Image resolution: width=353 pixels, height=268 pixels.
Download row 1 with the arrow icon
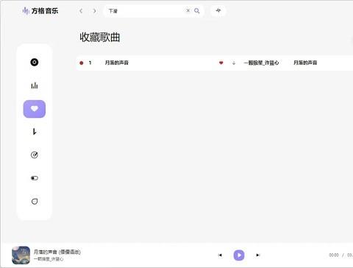(234, 63)
